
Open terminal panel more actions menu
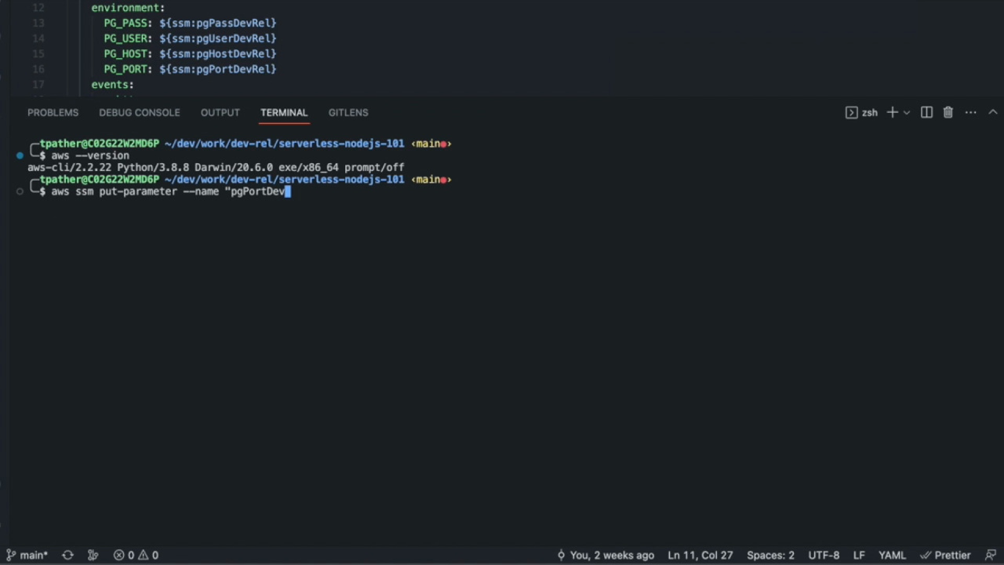[971, 112]
